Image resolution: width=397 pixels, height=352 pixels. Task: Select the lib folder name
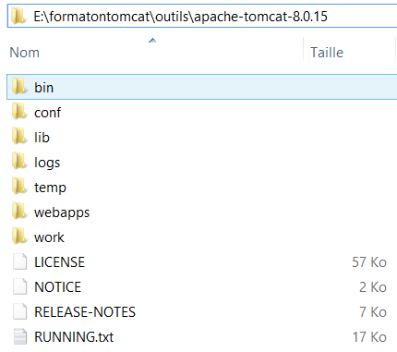42,138
